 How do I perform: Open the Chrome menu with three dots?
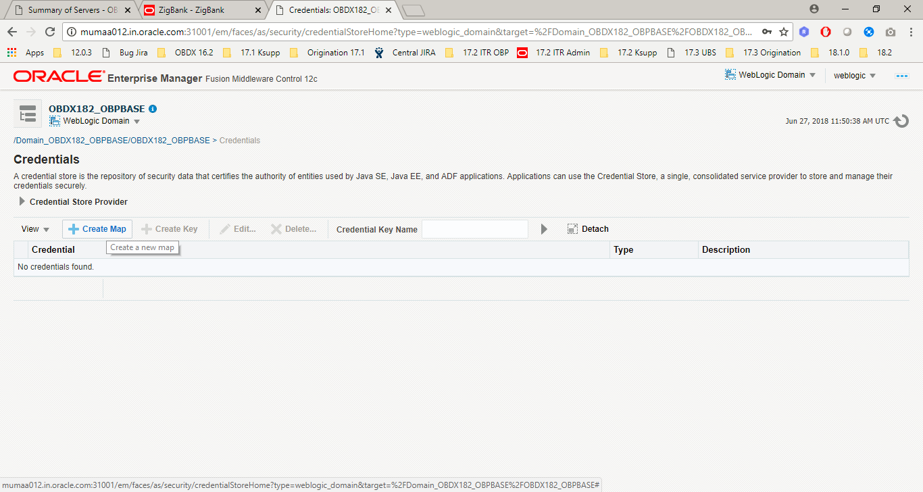click(x=910, y=32)
